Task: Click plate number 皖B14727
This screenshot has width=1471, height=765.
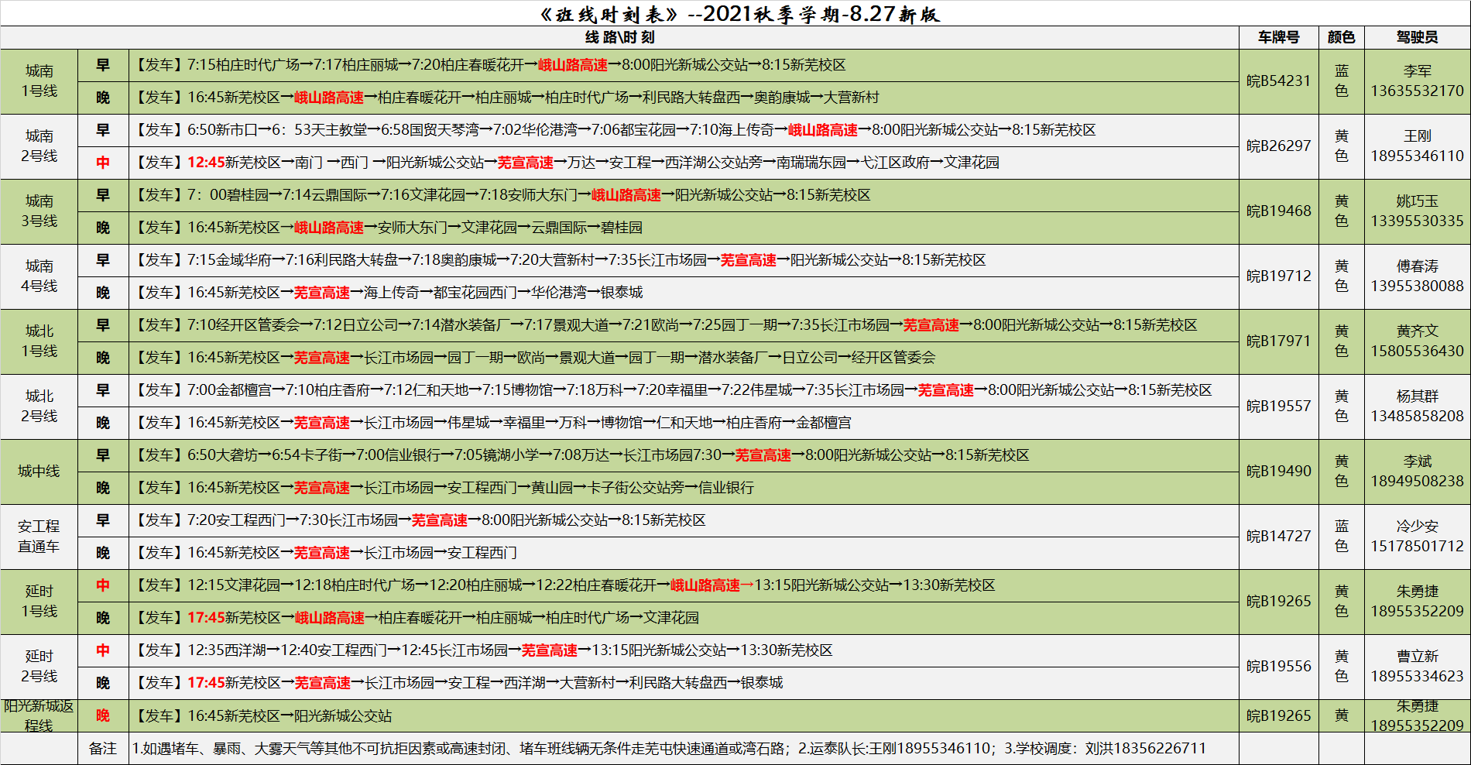Action: (1278, 537)
